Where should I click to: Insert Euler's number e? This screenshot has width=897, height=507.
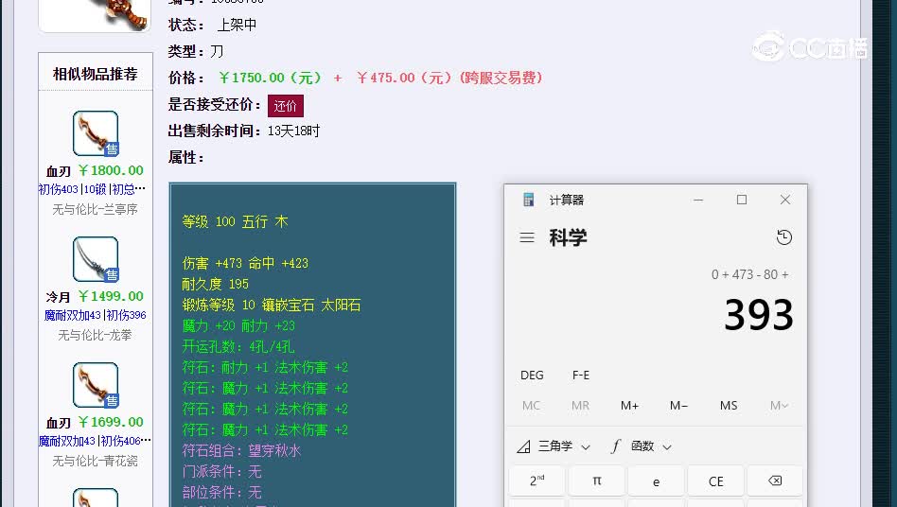(656, 481)
